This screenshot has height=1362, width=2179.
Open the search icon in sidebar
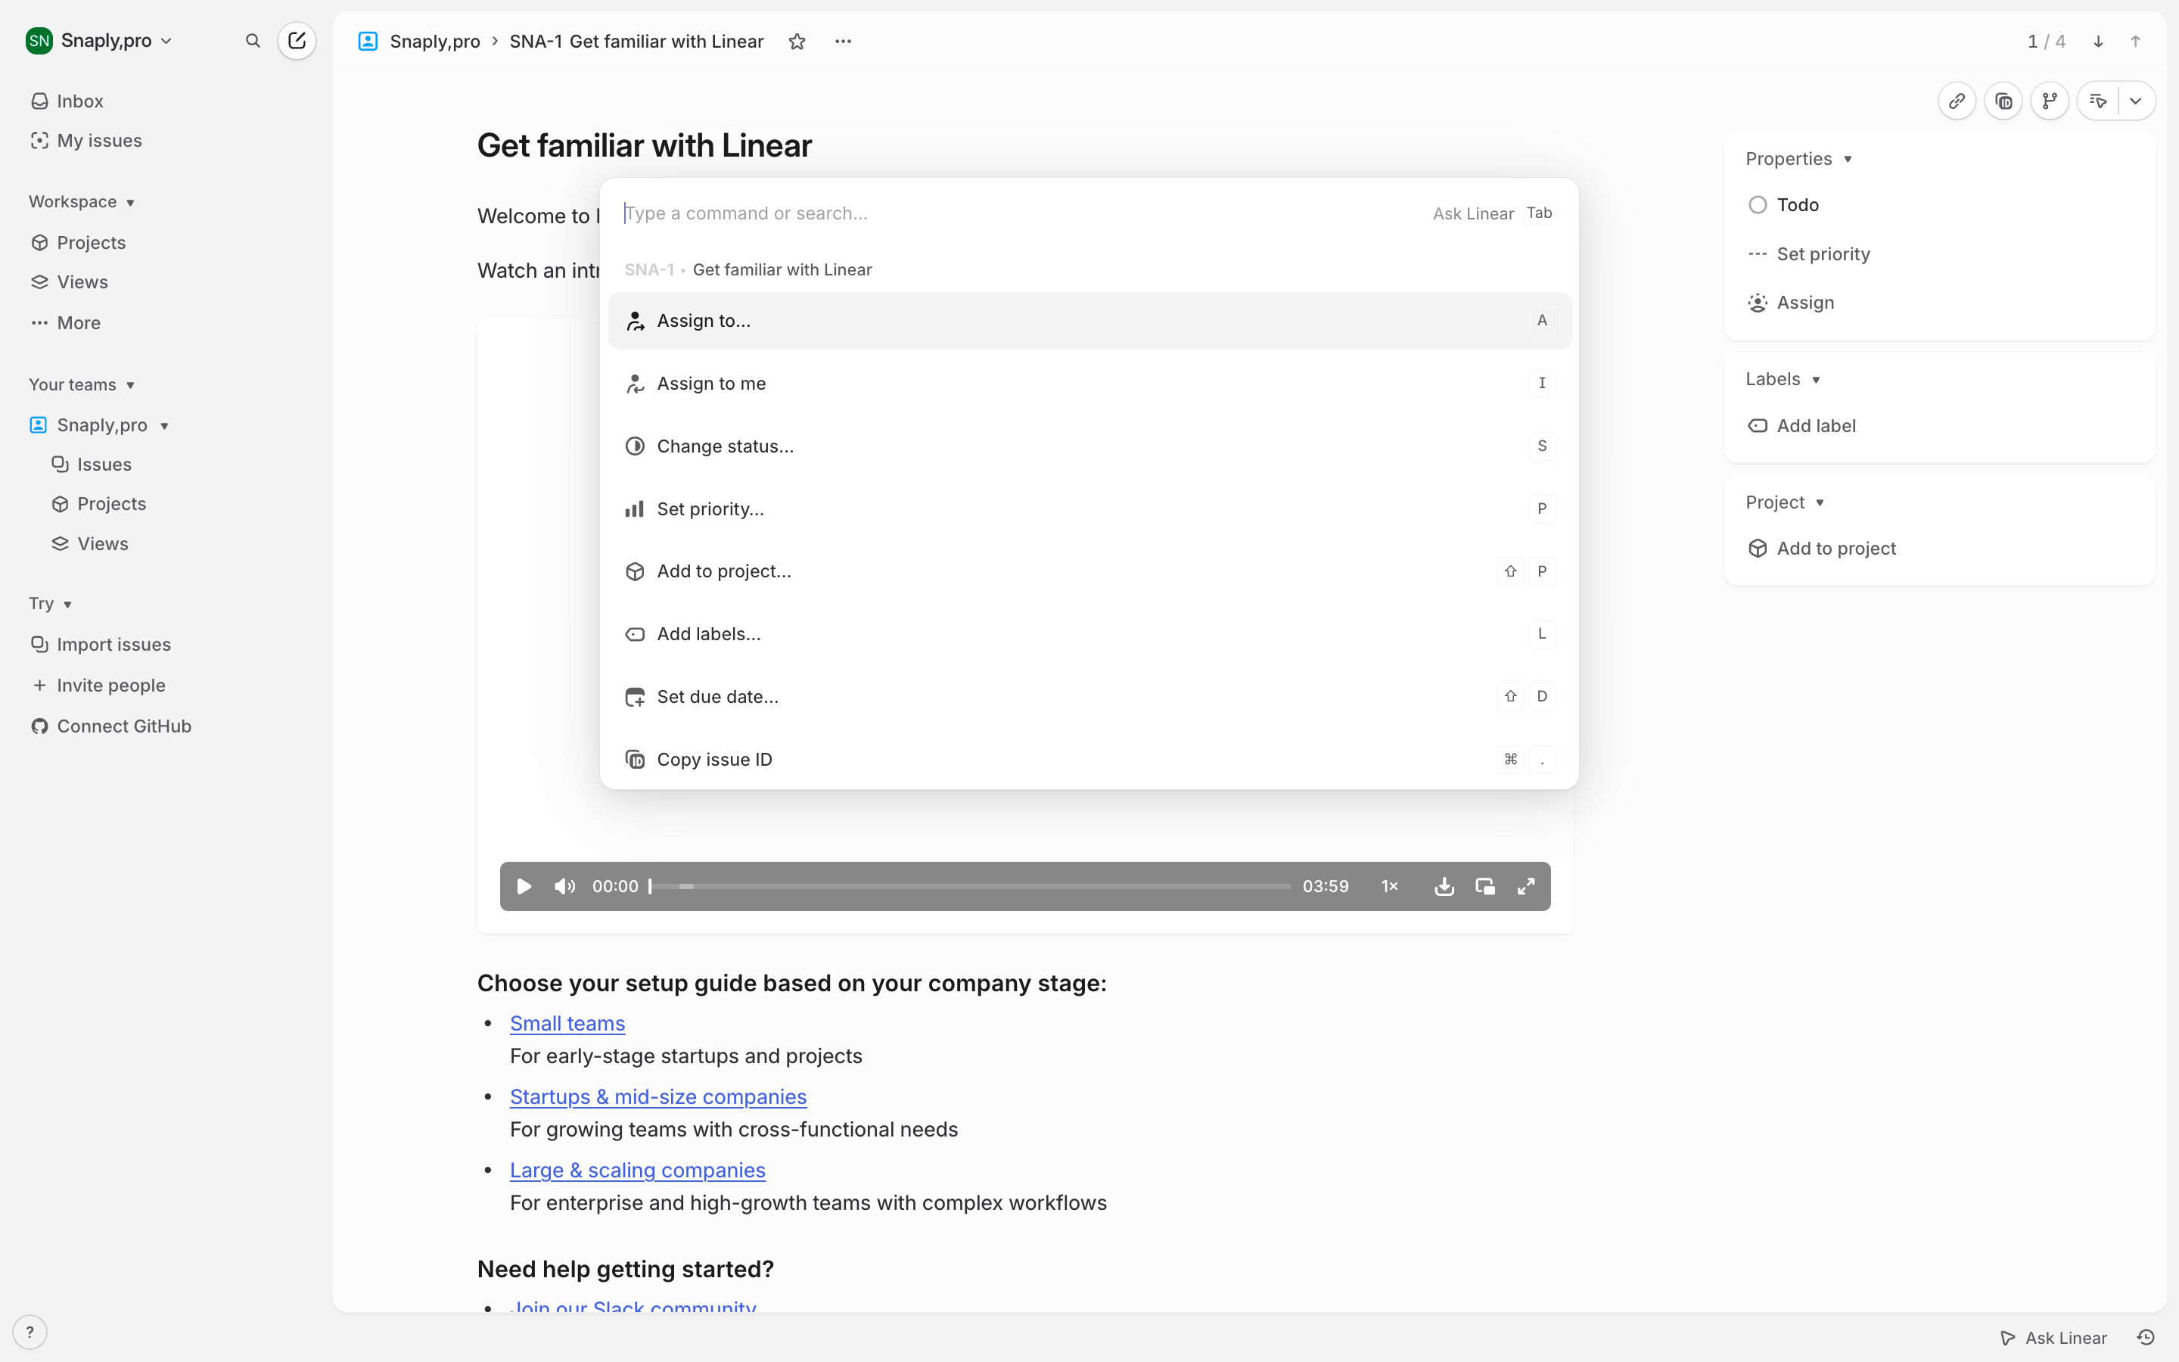[x=253, y=41]
